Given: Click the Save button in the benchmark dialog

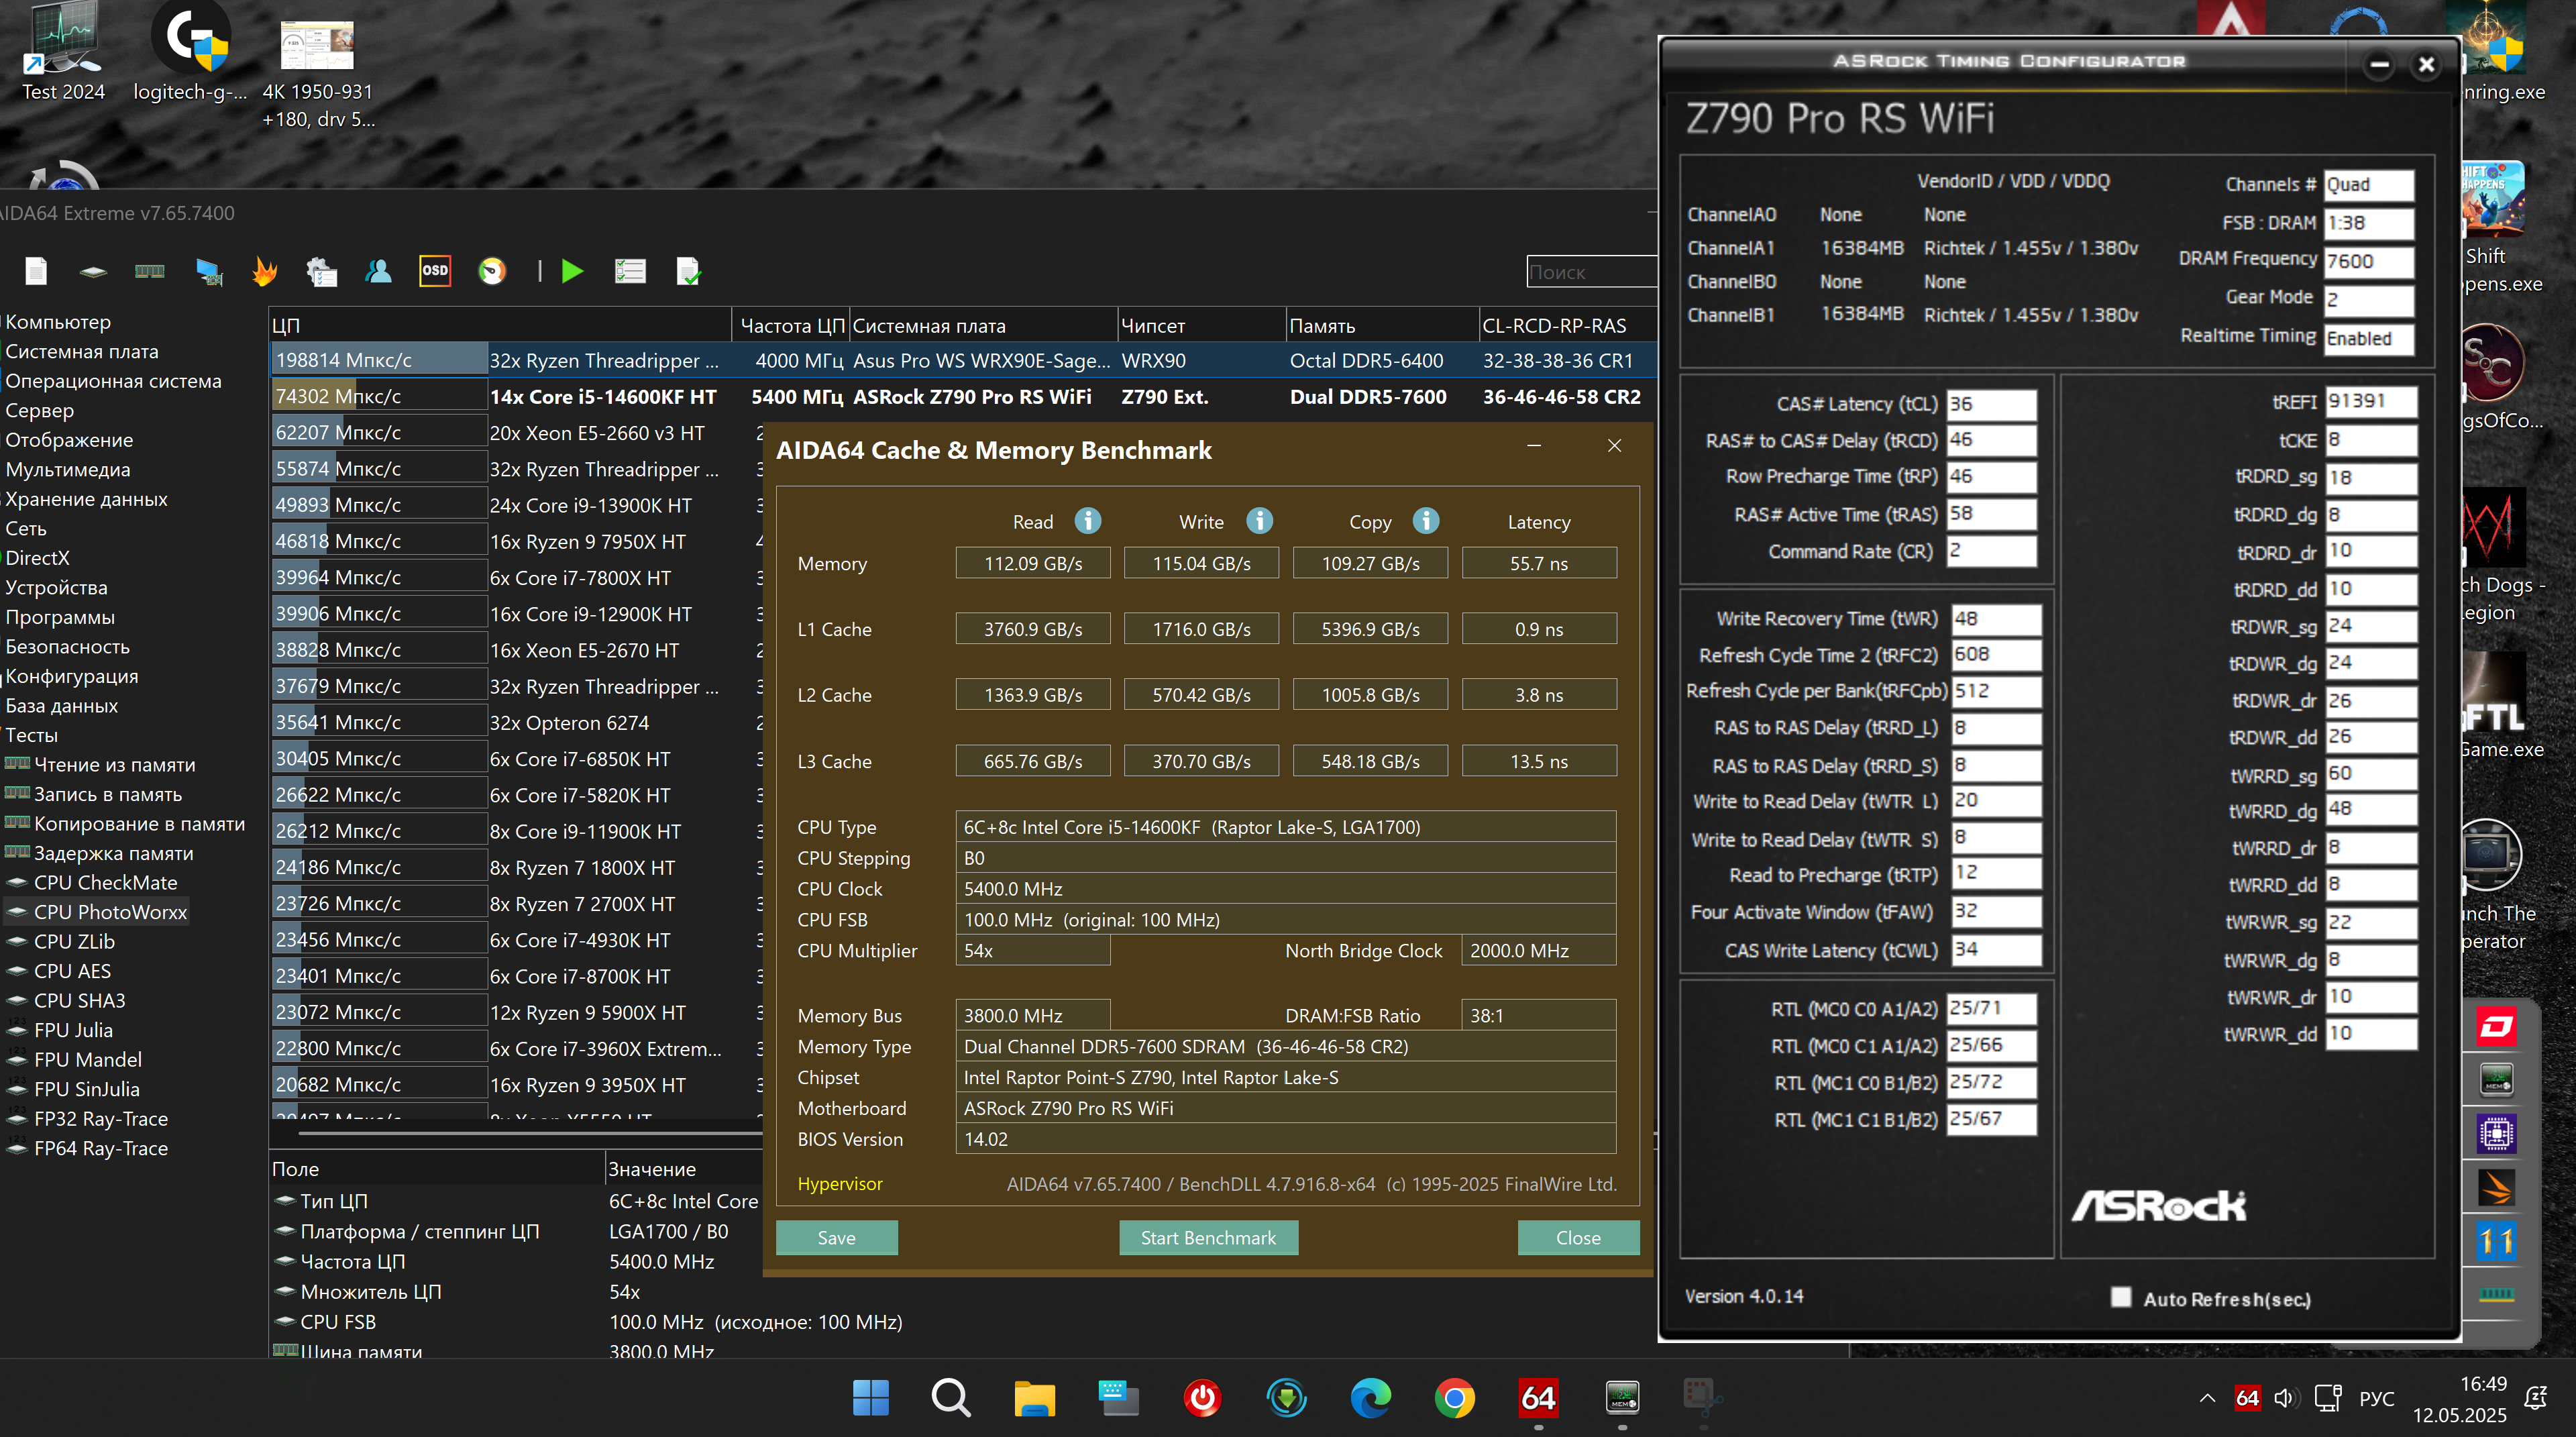Looking at the screenshot, I should [x=836, y=1237].
